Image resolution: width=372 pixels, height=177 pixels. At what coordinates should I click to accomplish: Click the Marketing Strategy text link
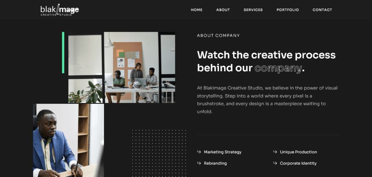[223, 152]
